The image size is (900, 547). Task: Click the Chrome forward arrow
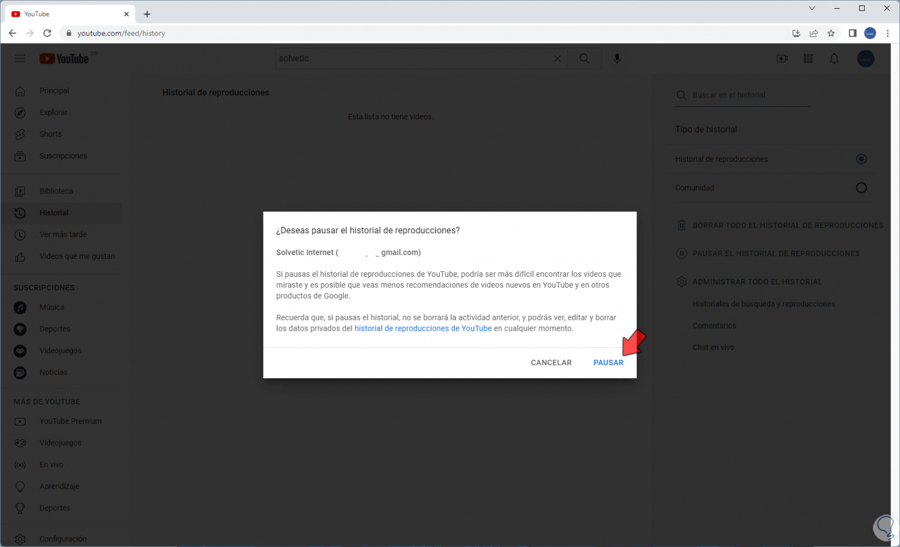[29, 33]
